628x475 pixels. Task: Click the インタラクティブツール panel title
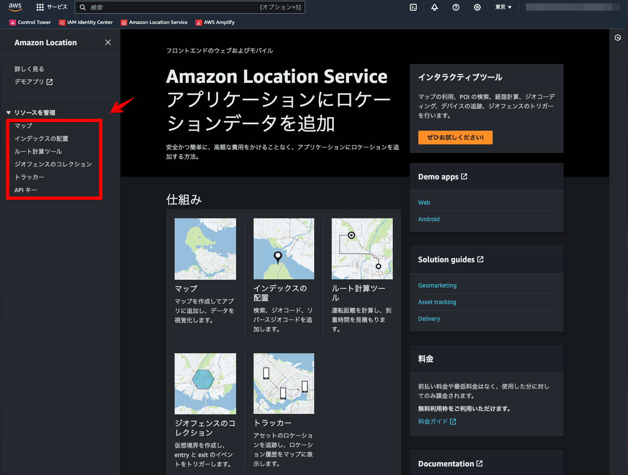click(x=460, y=77)
